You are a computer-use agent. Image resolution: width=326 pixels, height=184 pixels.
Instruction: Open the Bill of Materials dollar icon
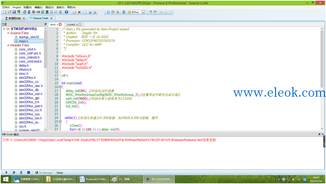coord(51,12)
